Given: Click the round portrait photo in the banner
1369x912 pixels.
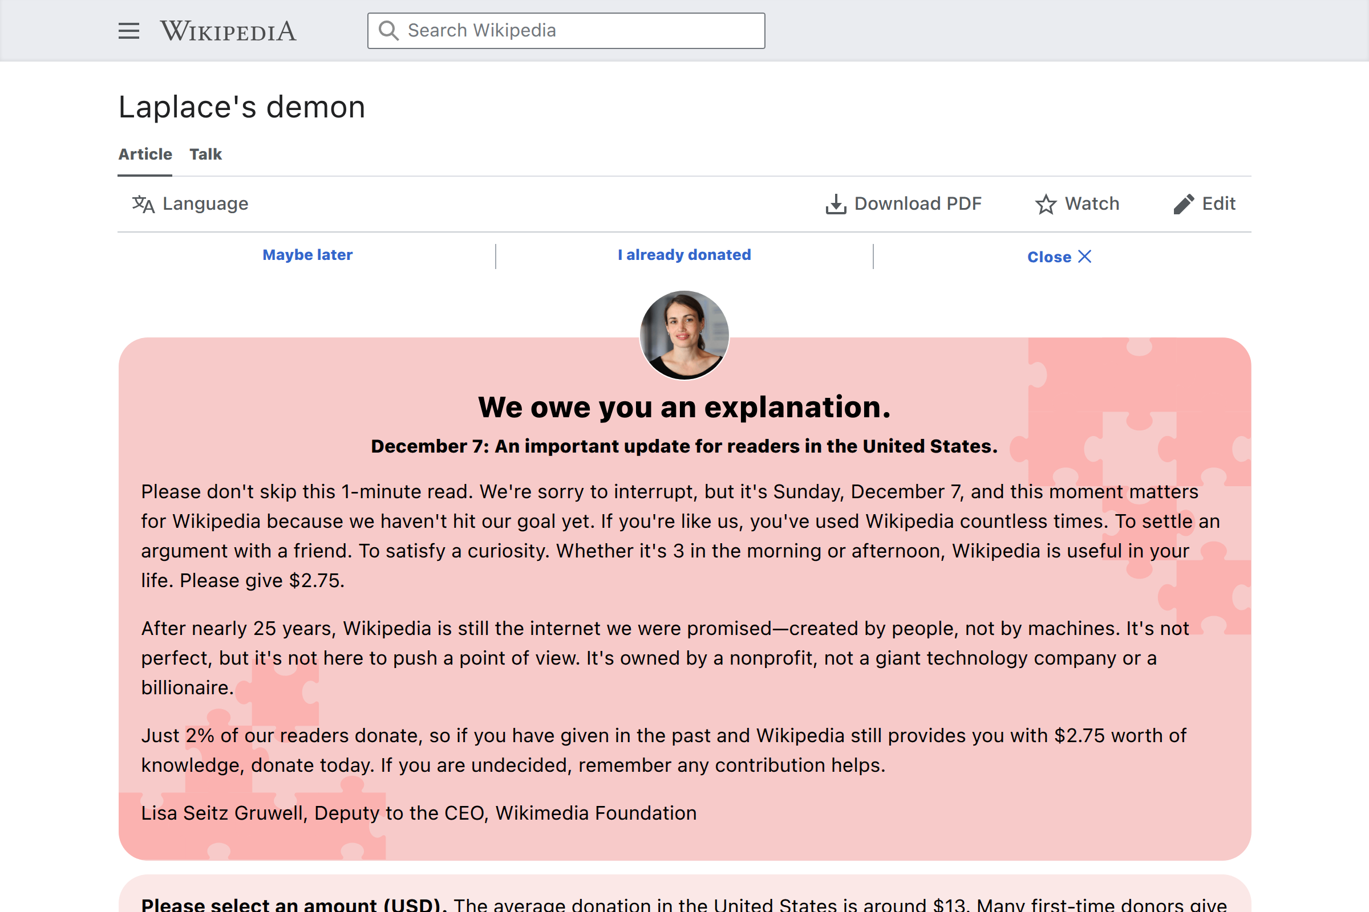Looking at the screenshot, I should coord(684,335).
